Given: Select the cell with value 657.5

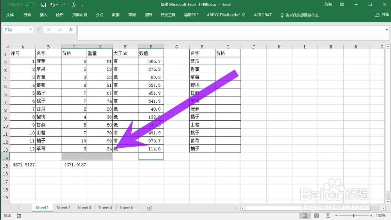Looking at the screenshot, I should [151, 85].
